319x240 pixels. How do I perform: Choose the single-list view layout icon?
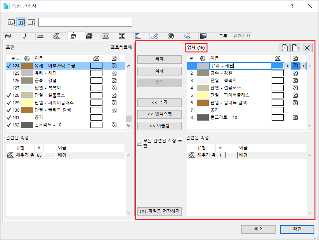click(x=11, y=22)
